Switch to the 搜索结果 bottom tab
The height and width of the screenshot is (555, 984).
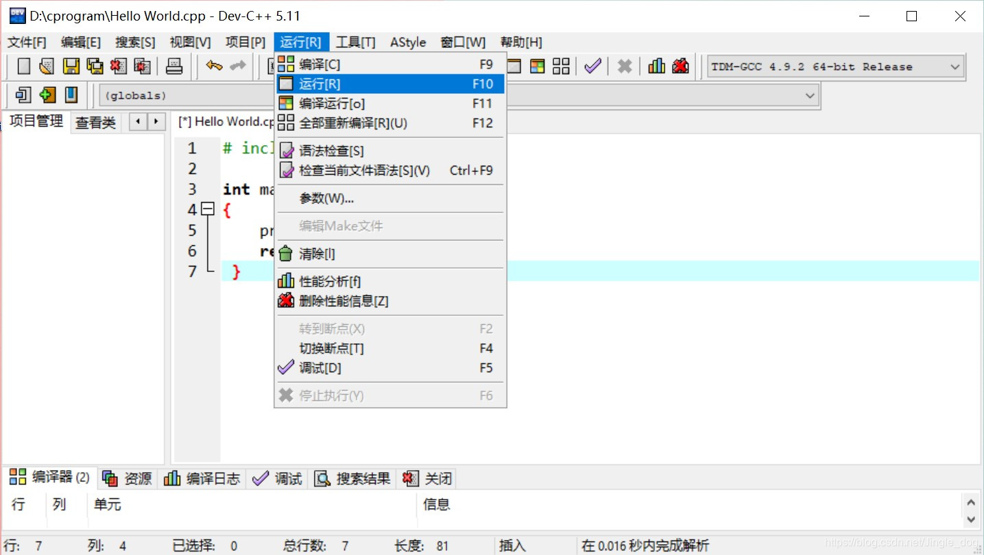point(352,478)
